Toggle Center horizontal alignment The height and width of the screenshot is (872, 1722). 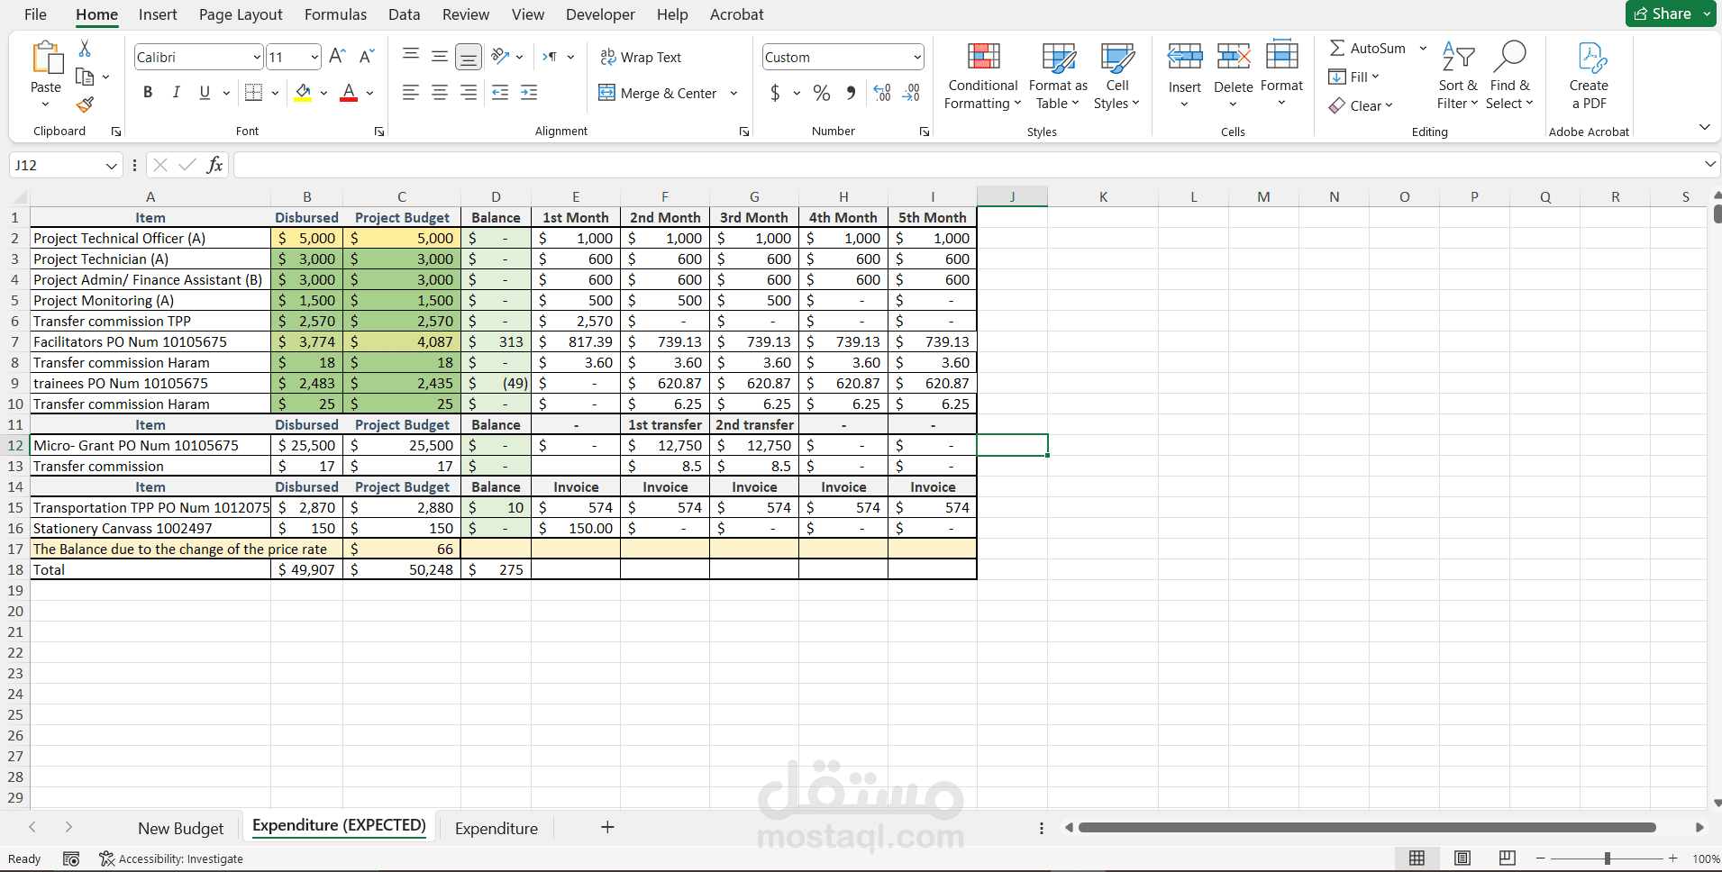pyautogui.click(x=440, y=92)
